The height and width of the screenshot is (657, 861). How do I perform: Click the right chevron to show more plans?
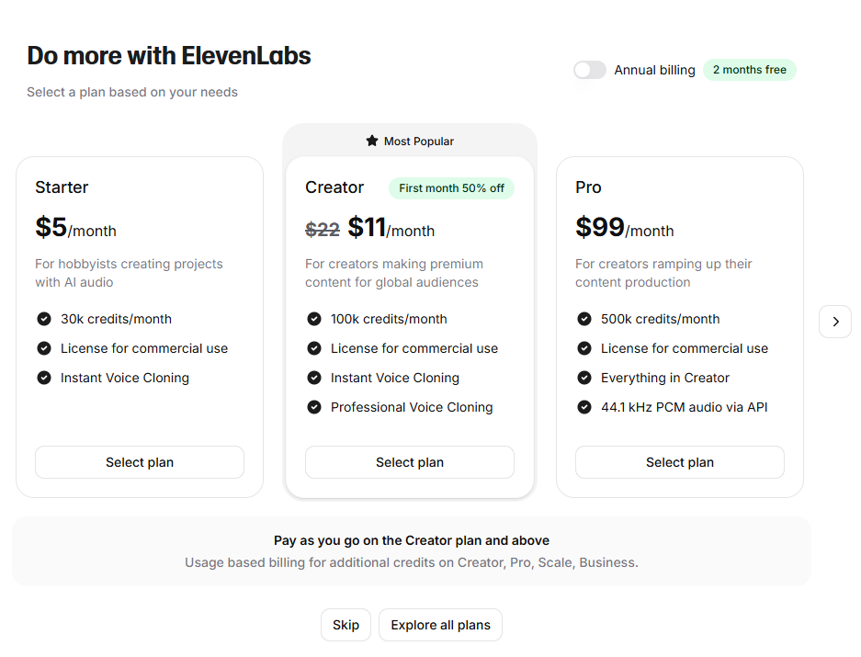834,322
